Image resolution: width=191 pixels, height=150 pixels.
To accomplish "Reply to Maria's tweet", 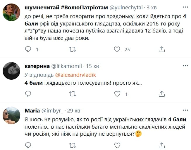I will 28,145.
